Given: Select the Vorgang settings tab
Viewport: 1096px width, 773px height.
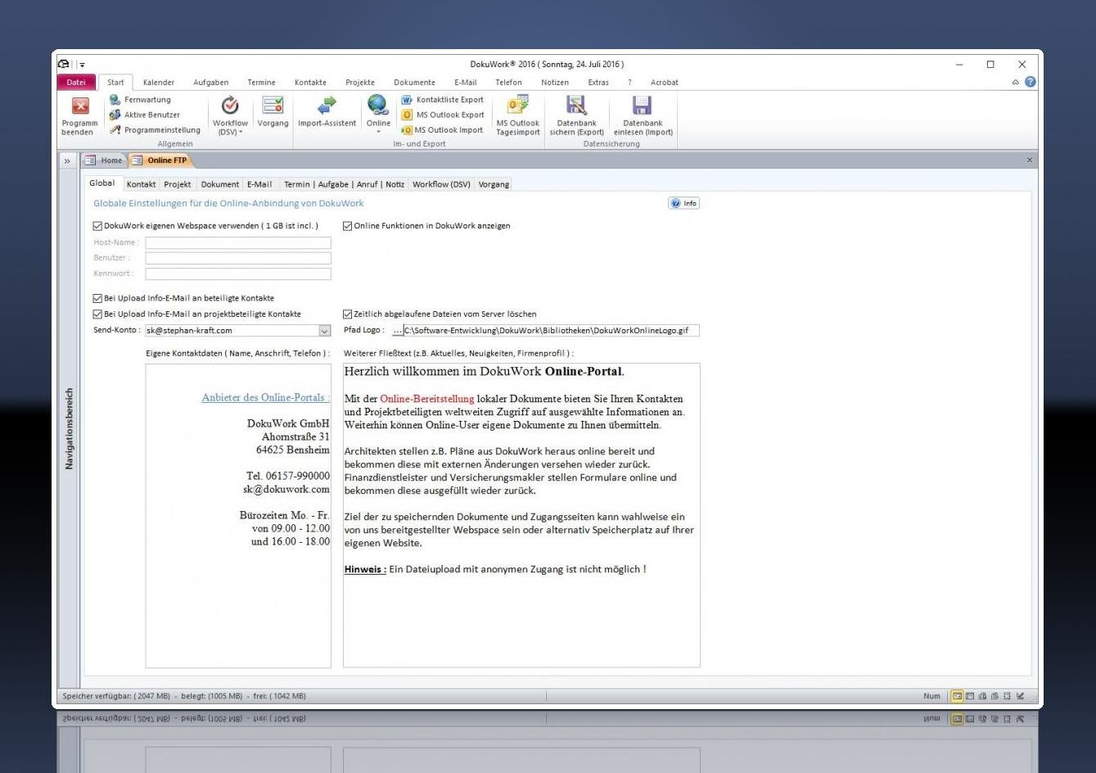Looking at the screenshot, I should coord(494,184).
